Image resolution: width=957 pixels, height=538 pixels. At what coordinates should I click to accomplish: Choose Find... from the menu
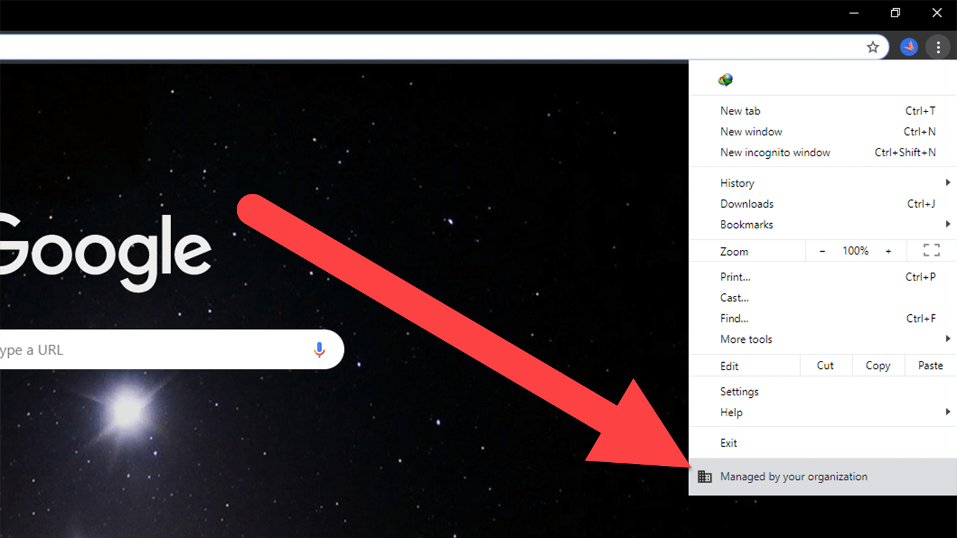click(822, 318)
